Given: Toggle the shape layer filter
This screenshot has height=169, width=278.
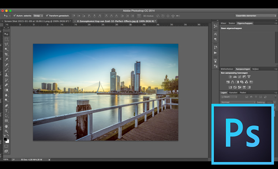Looking at the screenshot, I should [x=260, y=97].
